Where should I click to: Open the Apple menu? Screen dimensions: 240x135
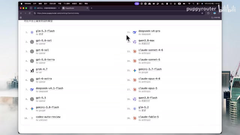(x=21, y=3)
